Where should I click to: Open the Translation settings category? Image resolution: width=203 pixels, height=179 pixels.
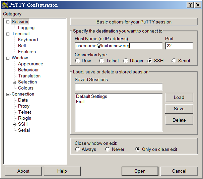point(29,76)
